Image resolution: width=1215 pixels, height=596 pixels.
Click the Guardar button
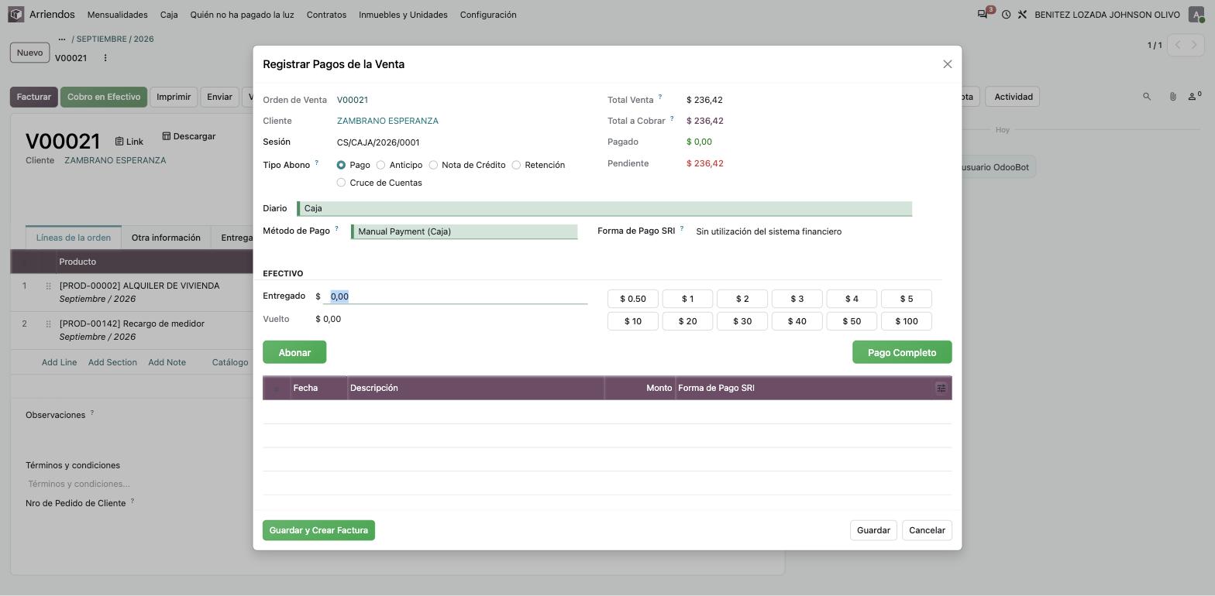873,530
